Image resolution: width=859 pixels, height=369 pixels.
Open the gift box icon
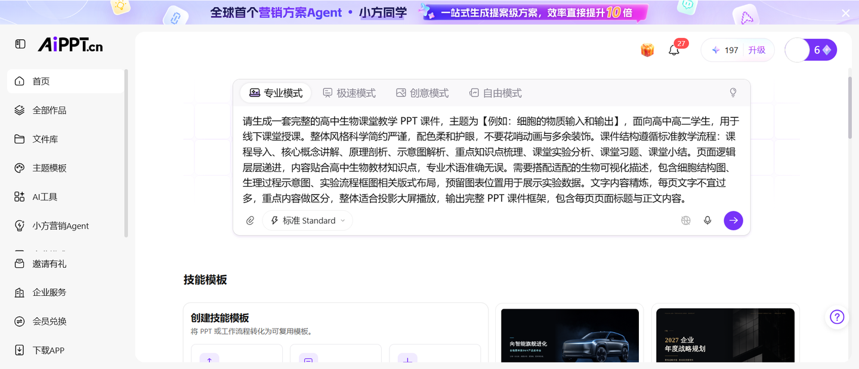point(647,51)
